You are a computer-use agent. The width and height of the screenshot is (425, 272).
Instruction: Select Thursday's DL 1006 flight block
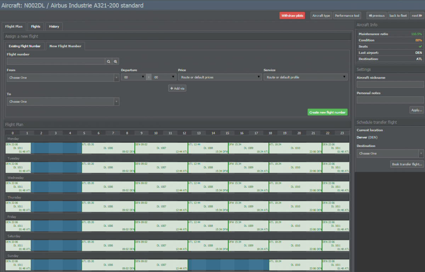pyautogui.click(x=108, y=206)
